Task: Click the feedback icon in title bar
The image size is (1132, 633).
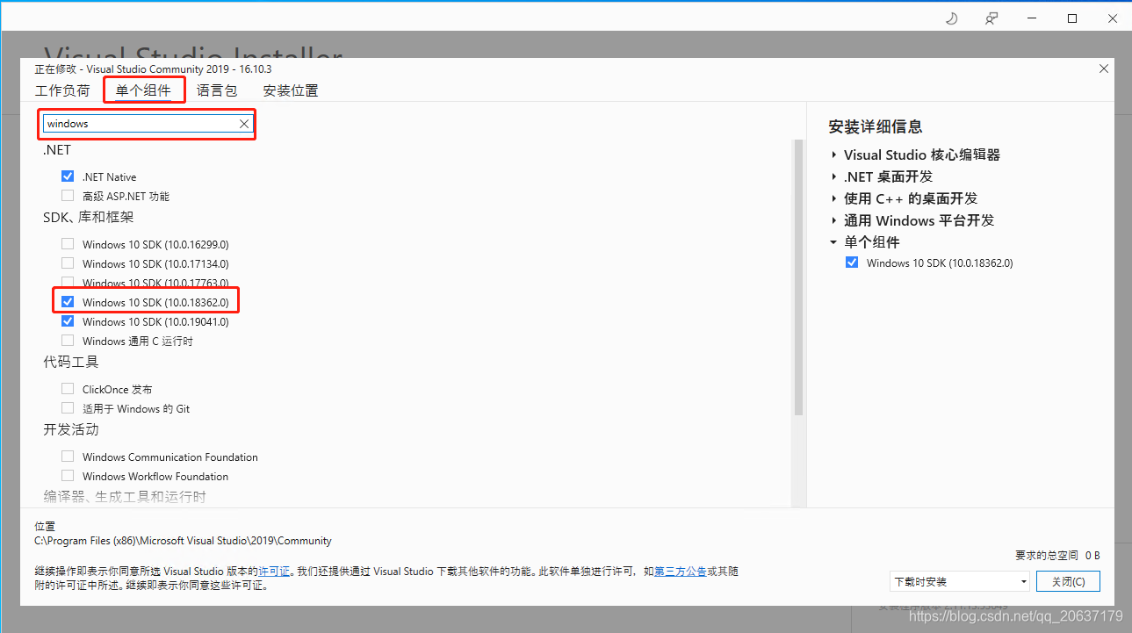Action: tap(991, 18)
